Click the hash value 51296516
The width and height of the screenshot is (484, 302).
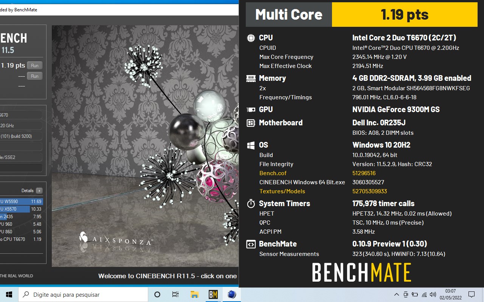pos(364,173)
